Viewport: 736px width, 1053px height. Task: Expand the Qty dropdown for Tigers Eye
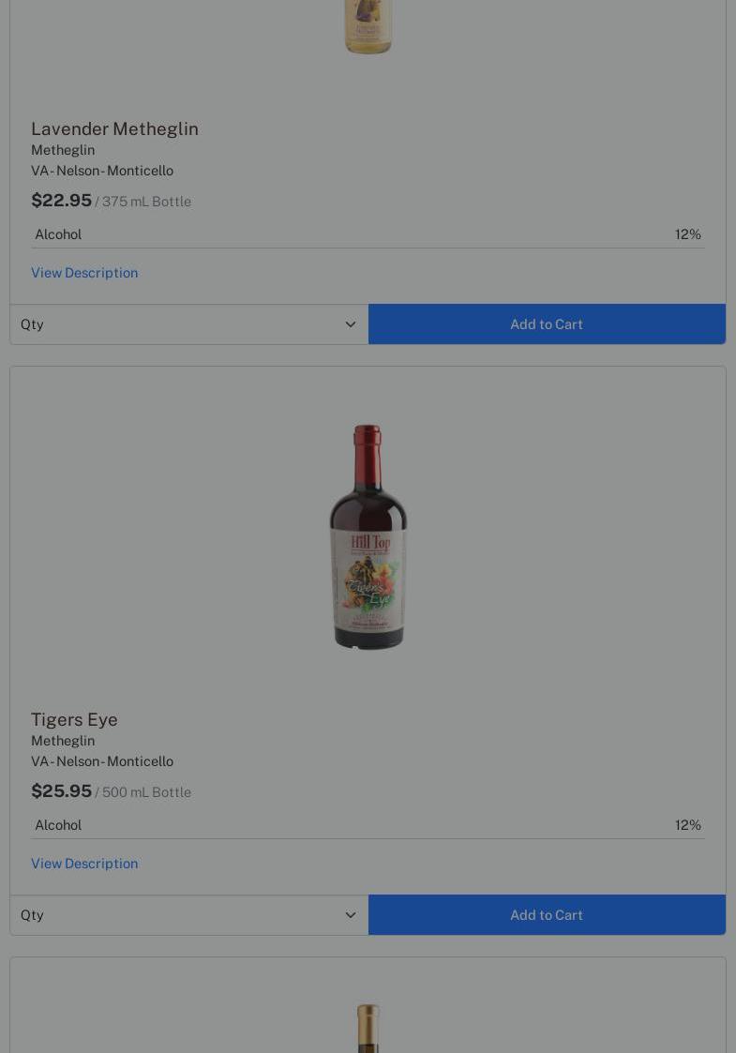(188, 915)
